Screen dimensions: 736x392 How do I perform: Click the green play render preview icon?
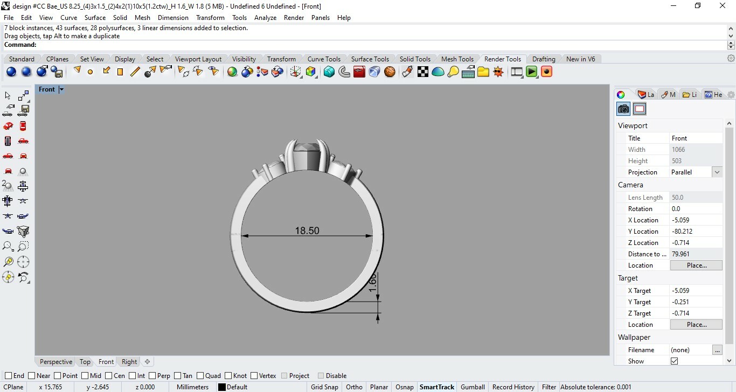532,72
